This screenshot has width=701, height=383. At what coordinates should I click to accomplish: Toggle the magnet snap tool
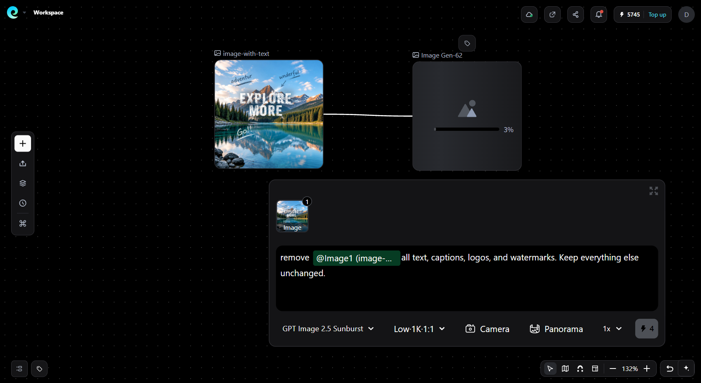point(580,369)
